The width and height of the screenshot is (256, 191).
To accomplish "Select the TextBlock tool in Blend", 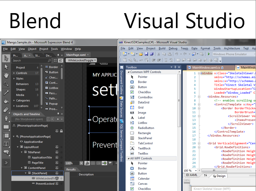I will [x=6, y=144].
